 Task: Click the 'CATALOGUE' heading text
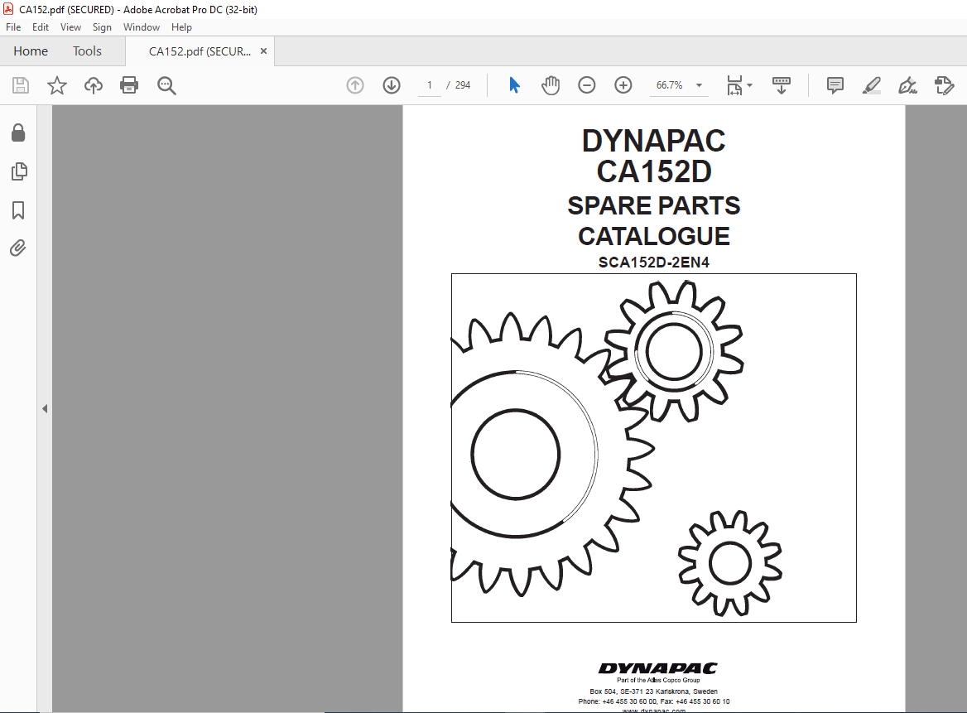click(654, 236)
